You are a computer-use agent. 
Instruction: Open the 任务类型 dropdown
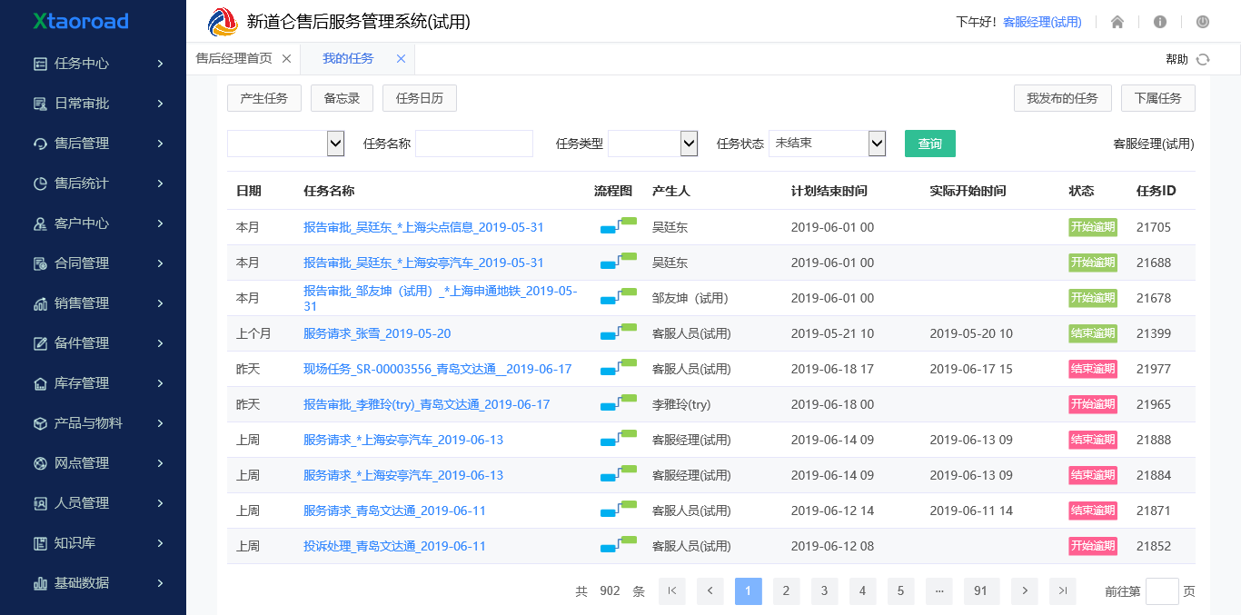[x=652, y=144]
